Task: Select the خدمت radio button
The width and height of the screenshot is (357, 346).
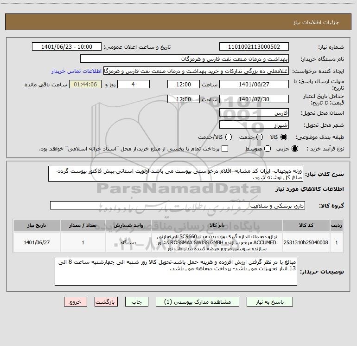Action: 260,137
